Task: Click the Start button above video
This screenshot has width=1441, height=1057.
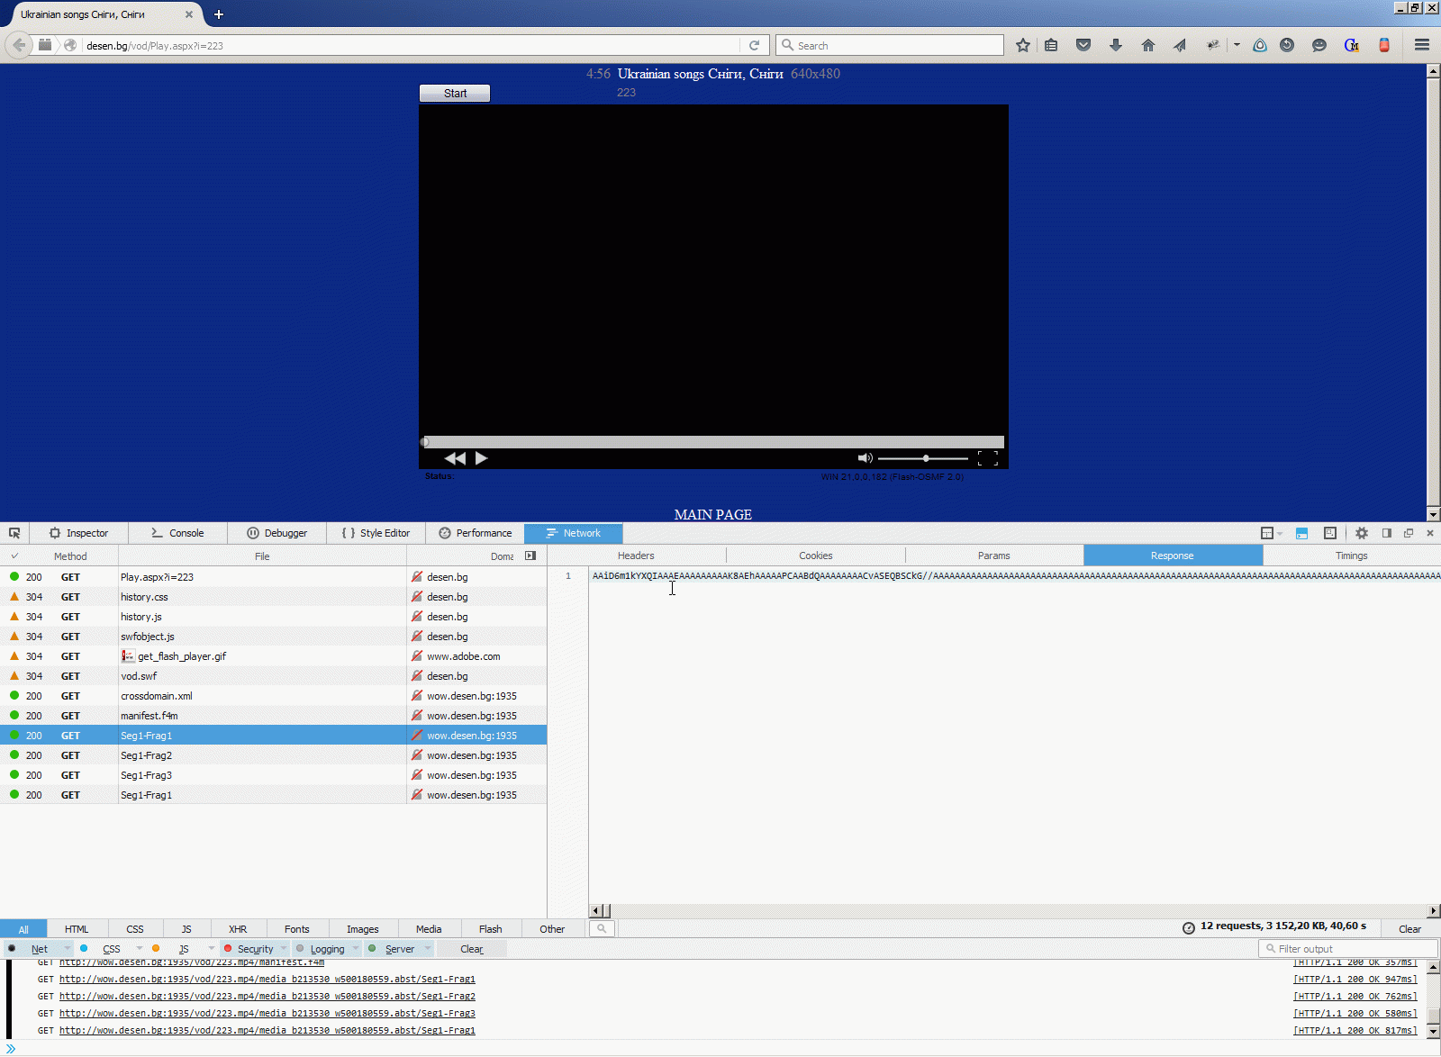Action: click(455, 93)
